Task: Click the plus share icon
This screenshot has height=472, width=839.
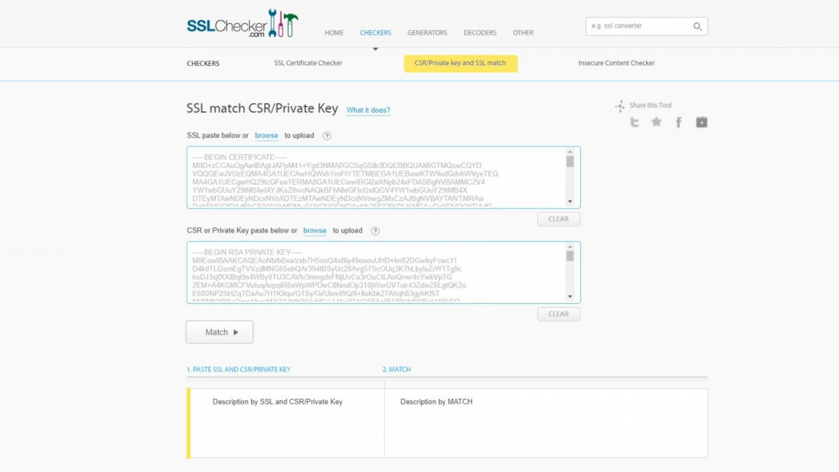Action: [x=701, y=122]
